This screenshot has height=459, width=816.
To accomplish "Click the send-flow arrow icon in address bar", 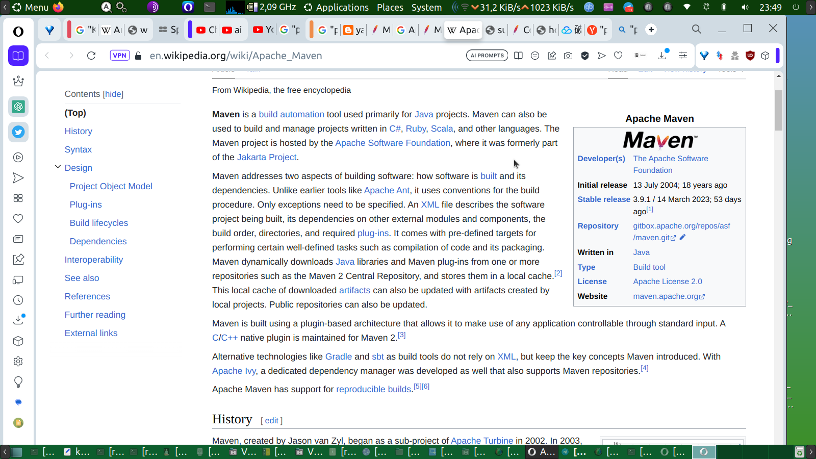I will point(602,56).
